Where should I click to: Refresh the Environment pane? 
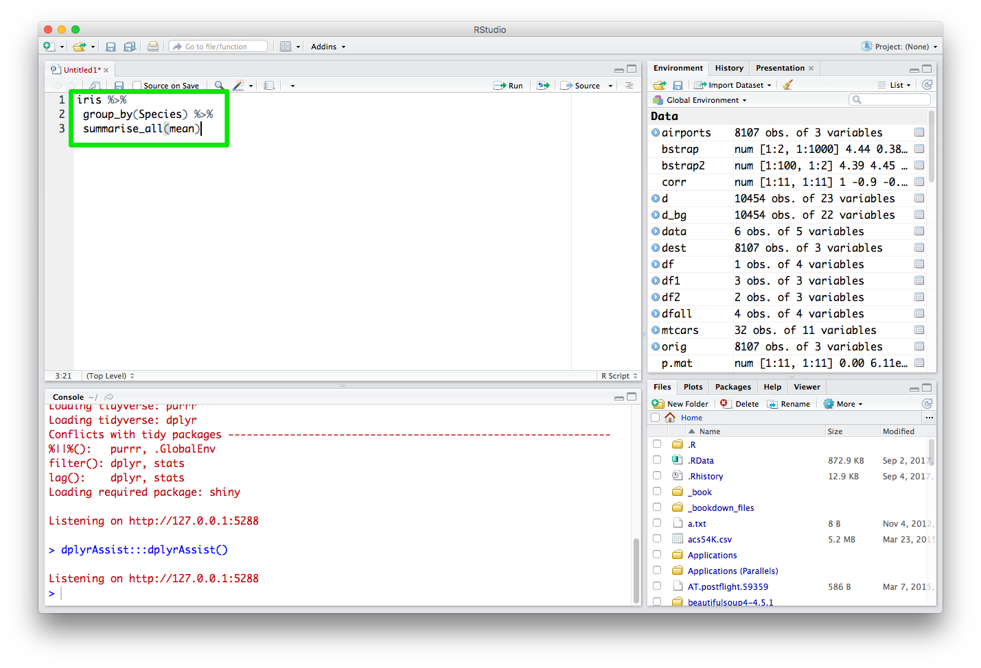[x=927, y=85]
